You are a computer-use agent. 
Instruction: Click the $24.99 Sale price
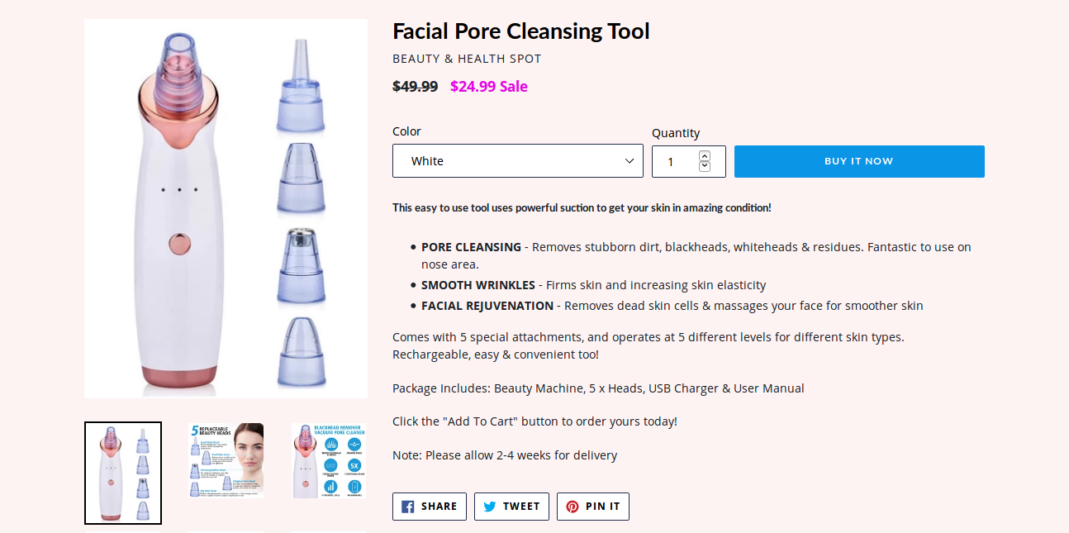coord(488,86)
